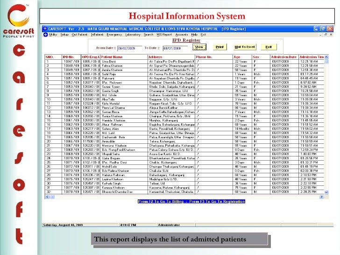
Task: Click age cell 18 Months
Action: tap(242, 129)
